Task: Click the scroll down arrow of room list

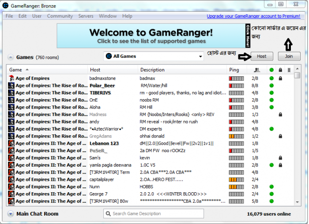Action: (298, 202)
